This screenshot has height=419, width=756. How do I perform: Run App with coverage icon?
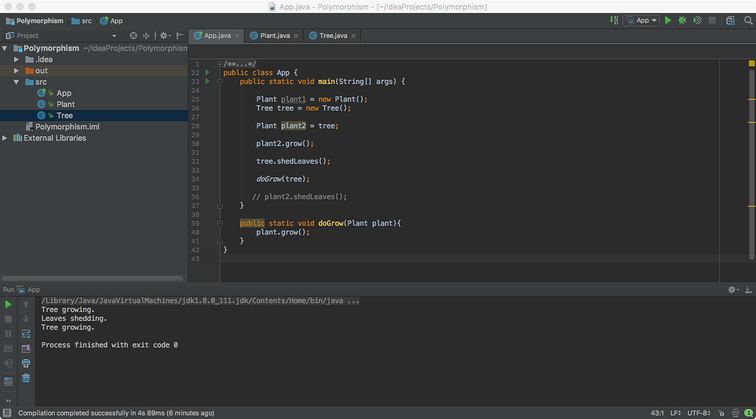tap(697, 20)
